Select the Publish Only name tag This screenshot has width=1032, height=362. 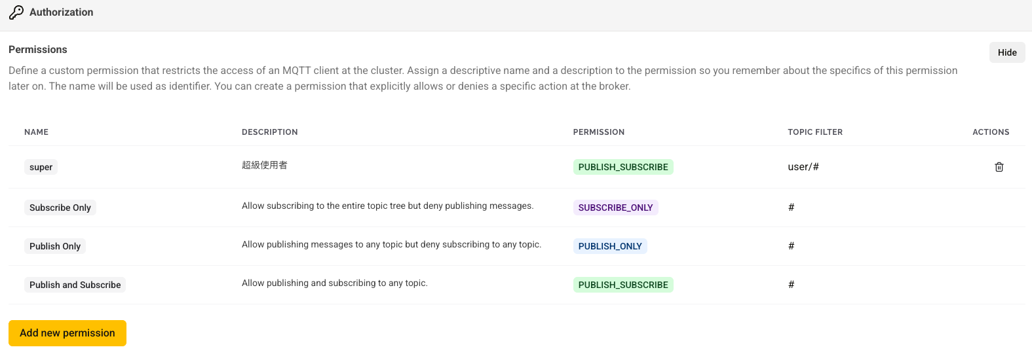(55, 246)
